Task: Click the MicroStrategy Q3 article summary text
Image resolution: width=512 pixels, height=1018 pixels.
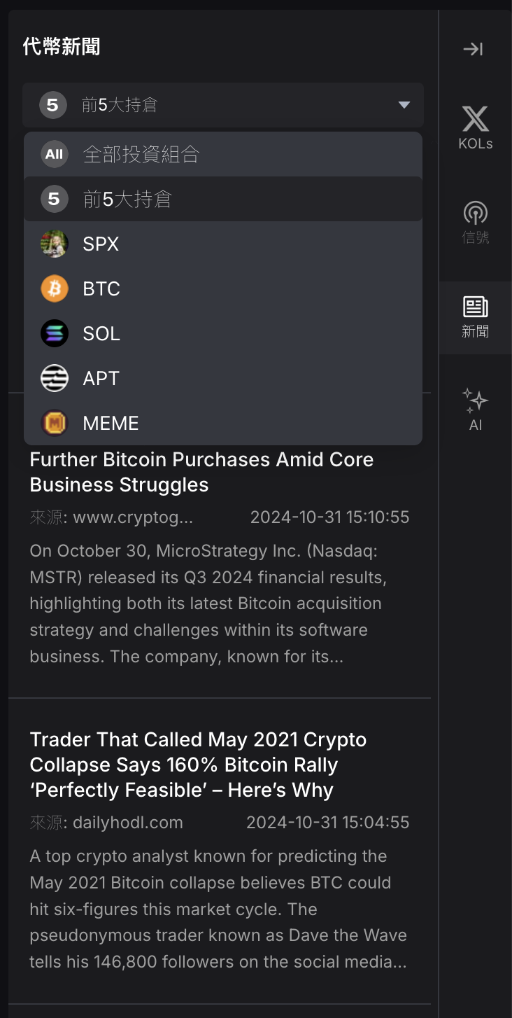Action: 208,604
